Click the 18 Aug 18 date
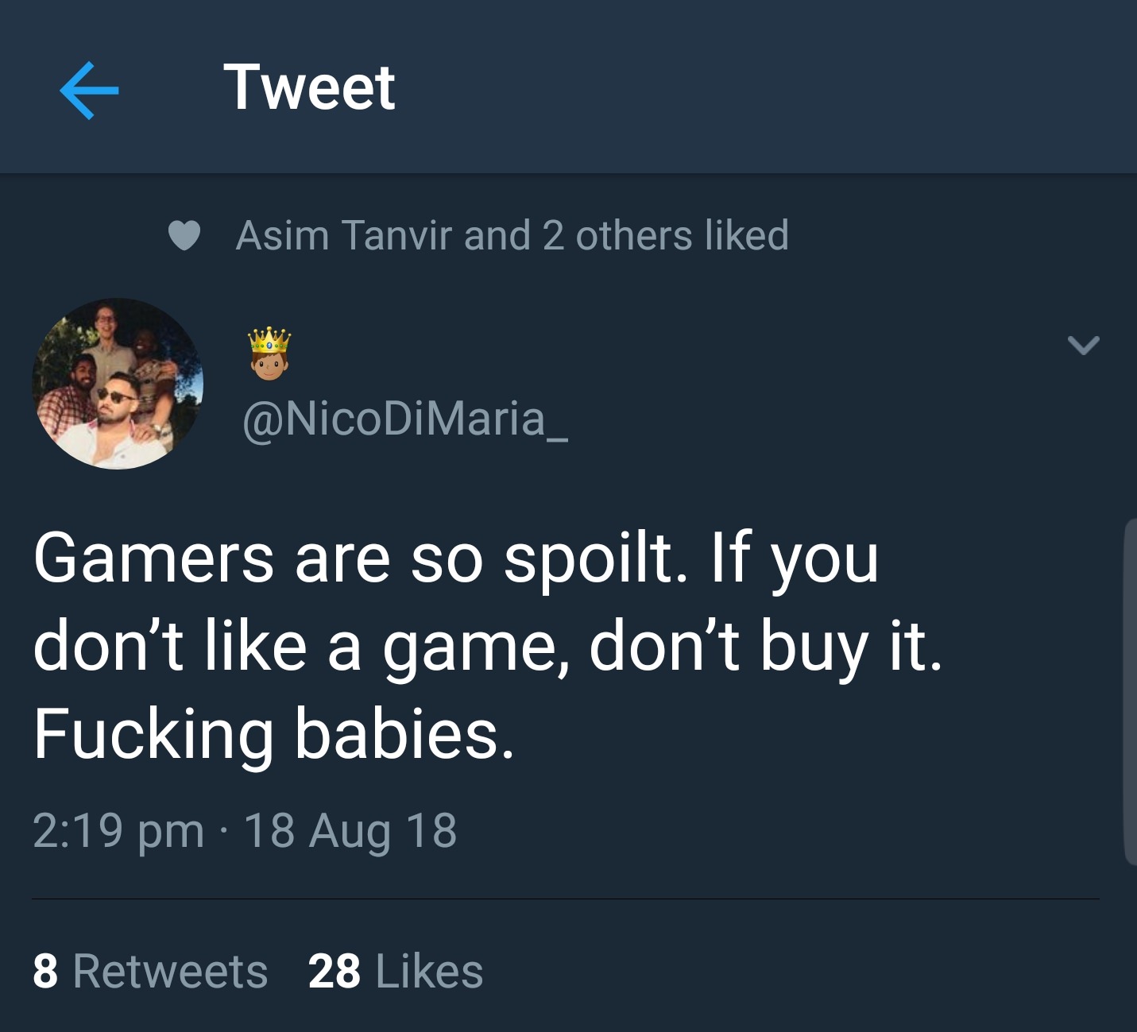The height and width of the screenshot is (1032, 1137). click(x=350, y=831)
